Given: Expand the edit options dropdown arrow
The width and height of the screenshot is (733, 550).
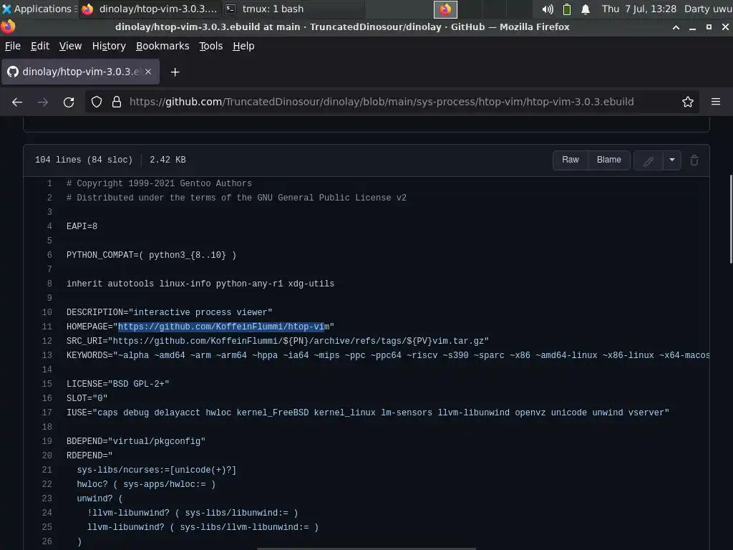Looking at the screenshot, I should pos(671,160).
